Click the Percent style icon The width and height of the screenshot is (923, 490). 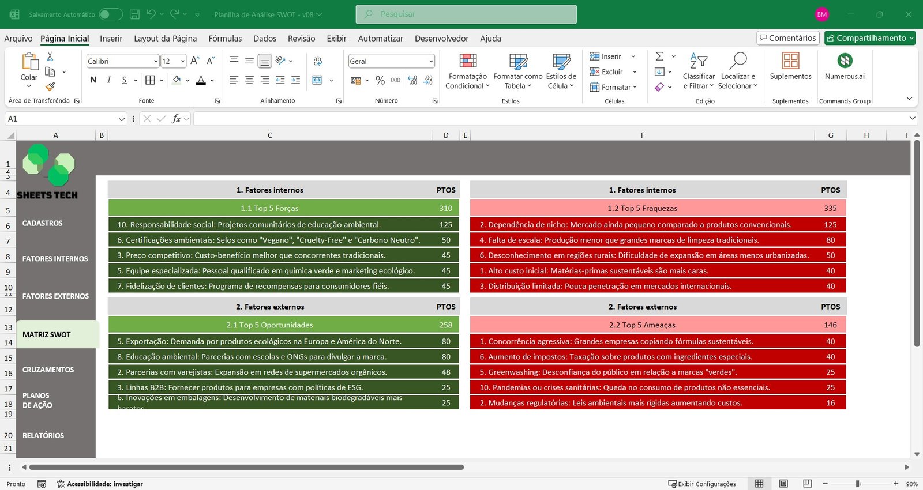click(x=380, y=80)
